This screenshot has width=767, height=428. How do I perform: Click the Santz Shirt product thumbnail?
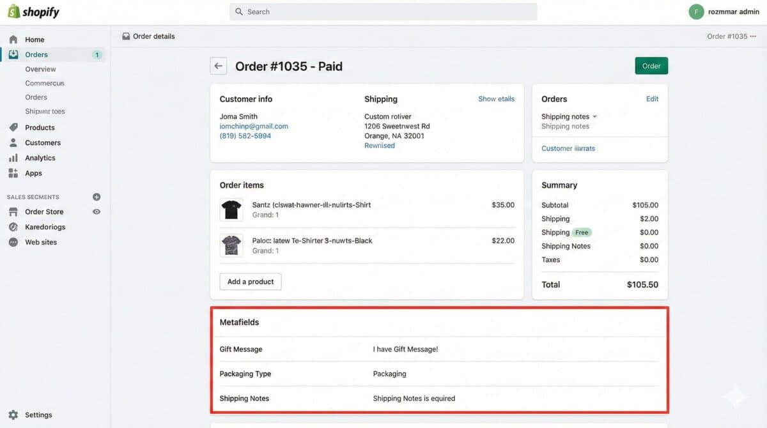pyautogui.click(x=231, y=209)
